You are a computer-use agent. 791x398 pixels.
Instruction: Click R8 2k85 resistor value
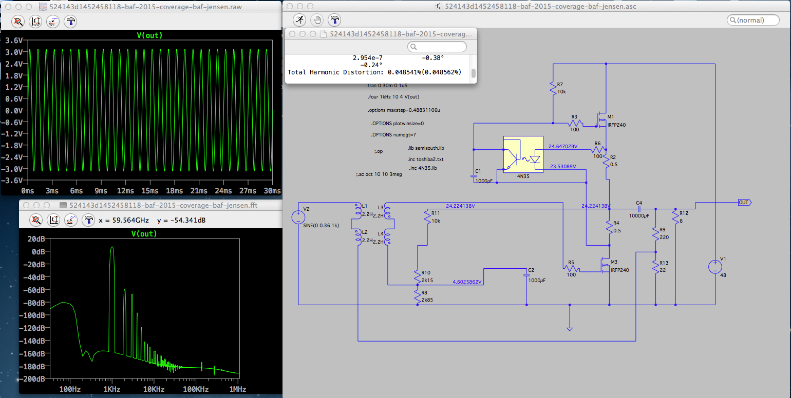[426, 300]
